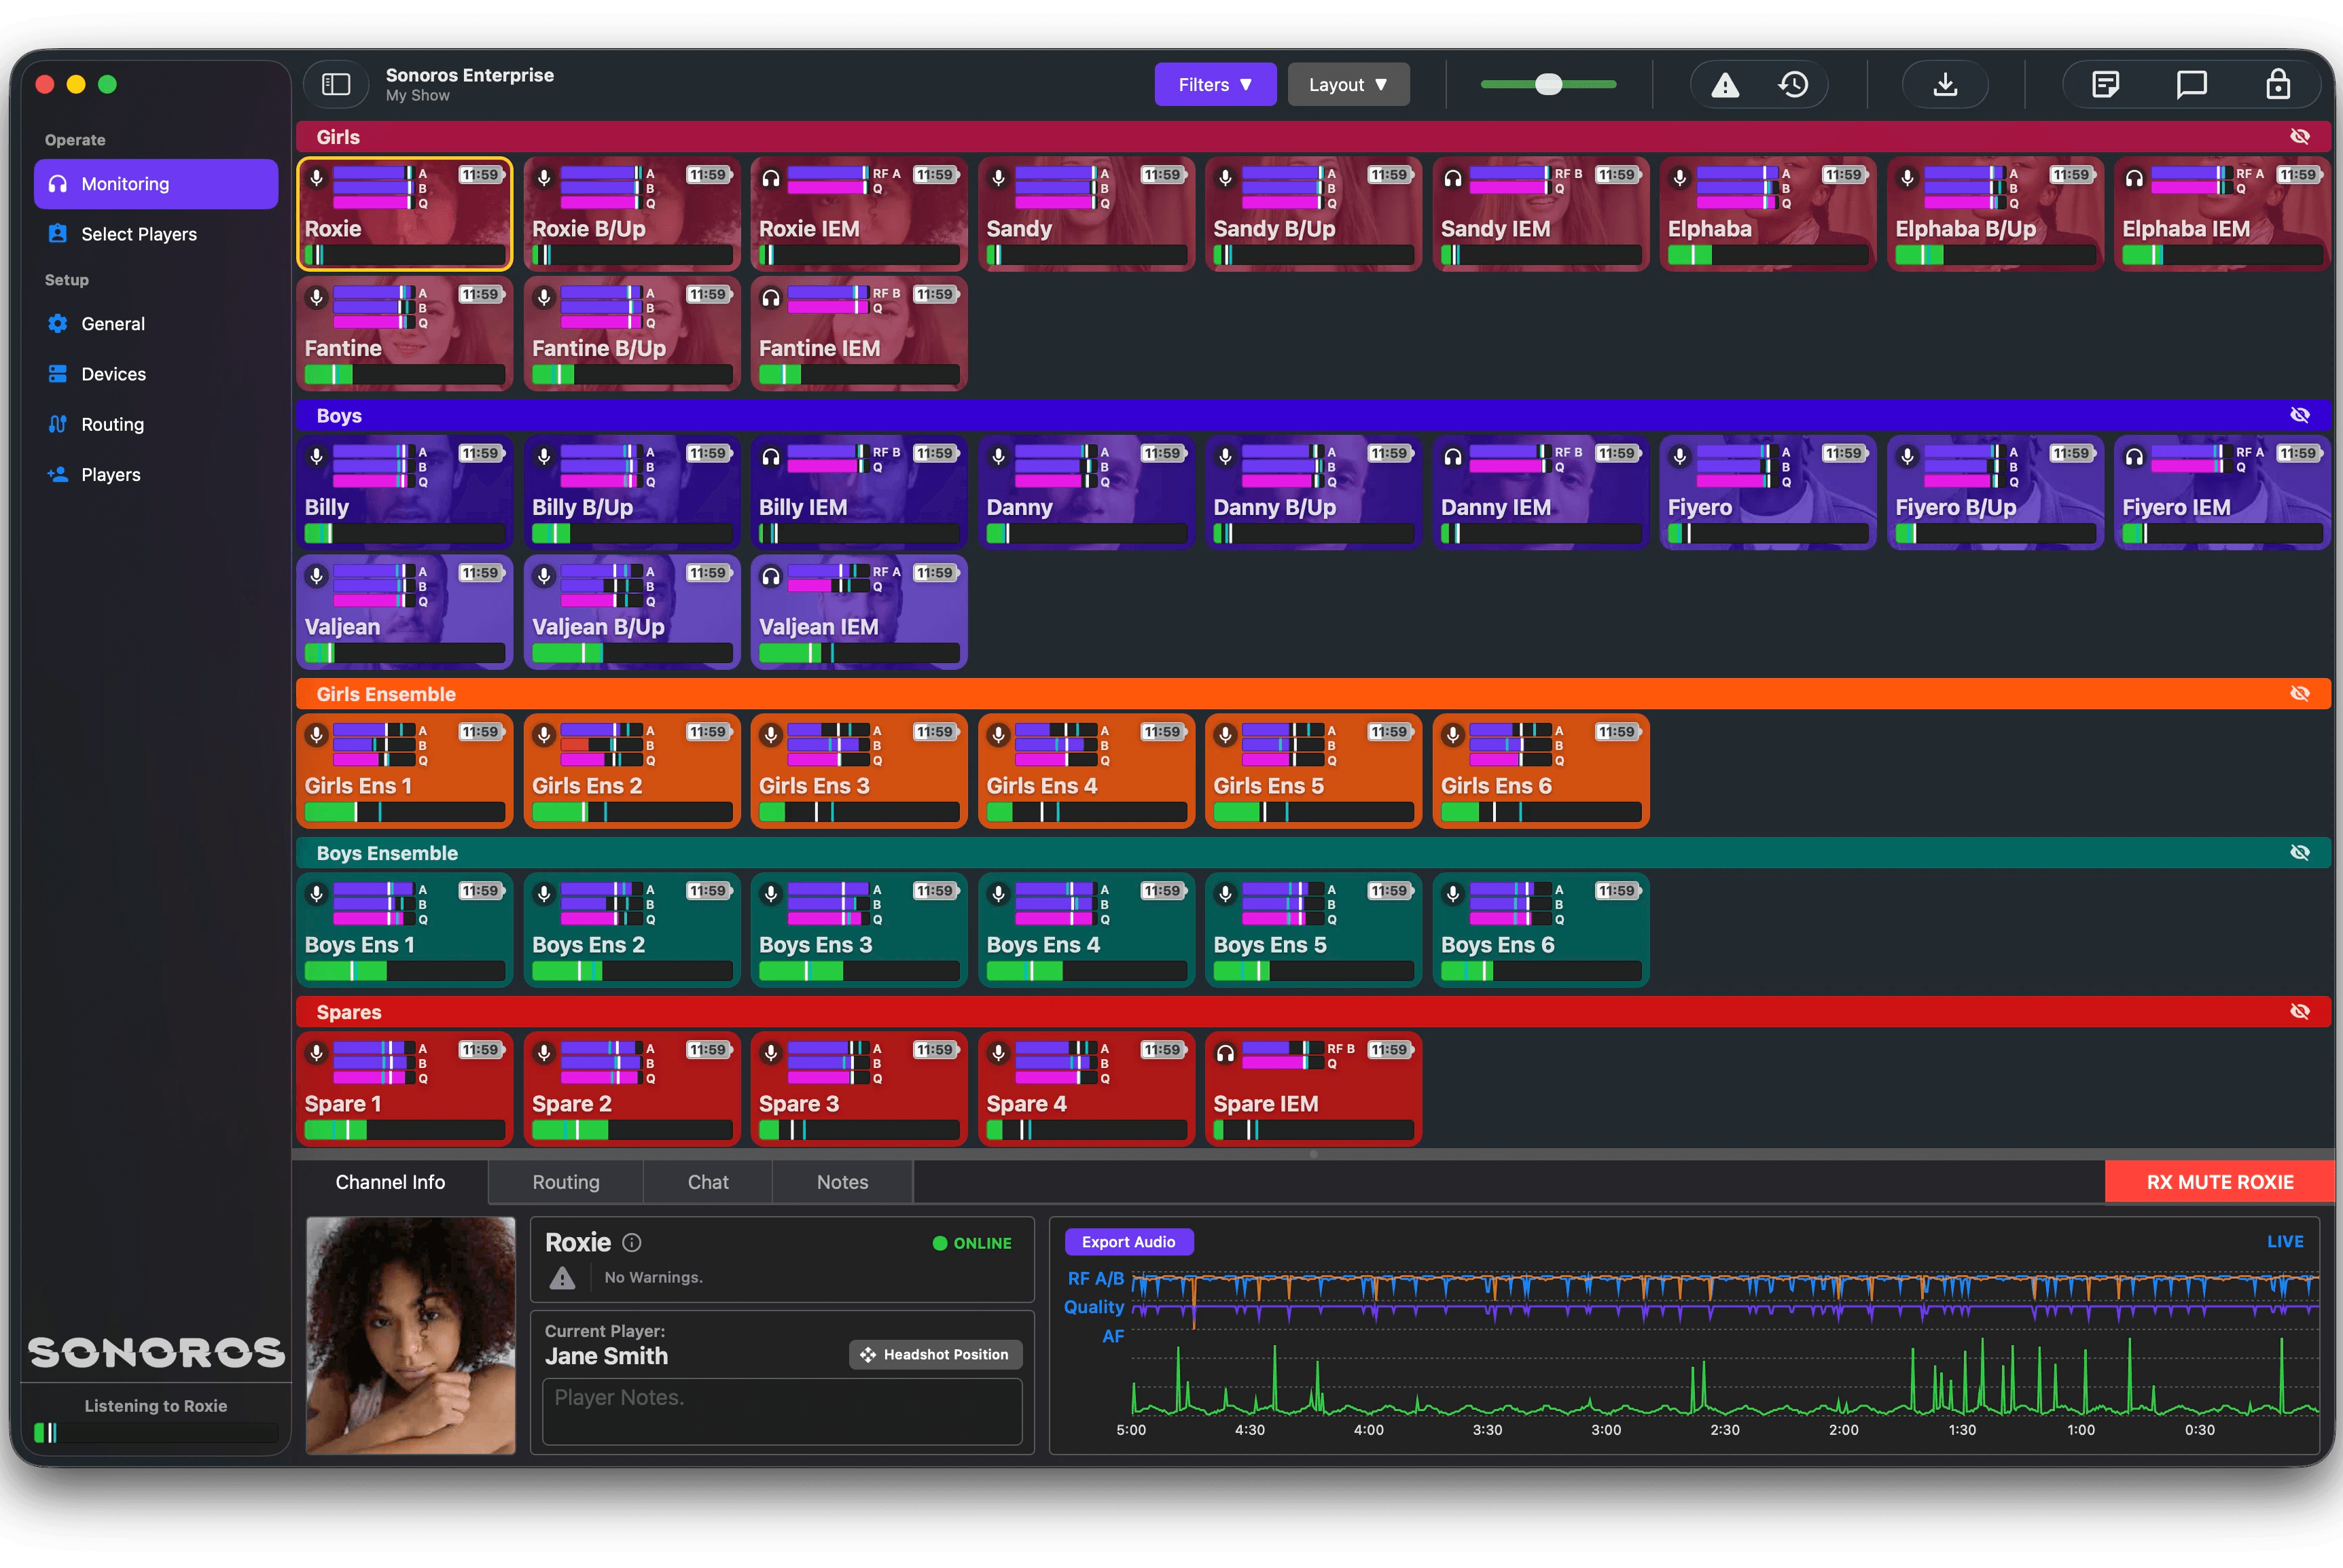Open the Layout dropdown
This screenshot has width=2343, height=1568.
[x=1348, y=85]
